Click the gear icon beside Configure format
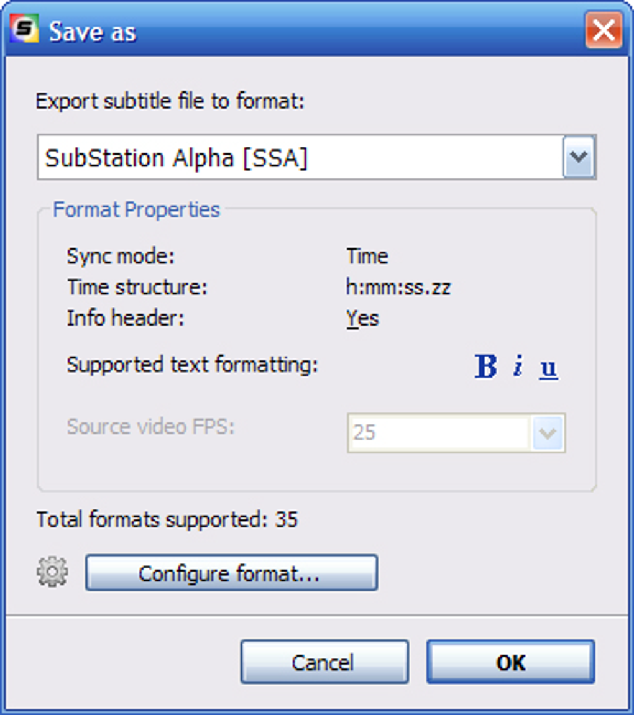Screen dimensions: 634x715 click(x=52, y=572)
